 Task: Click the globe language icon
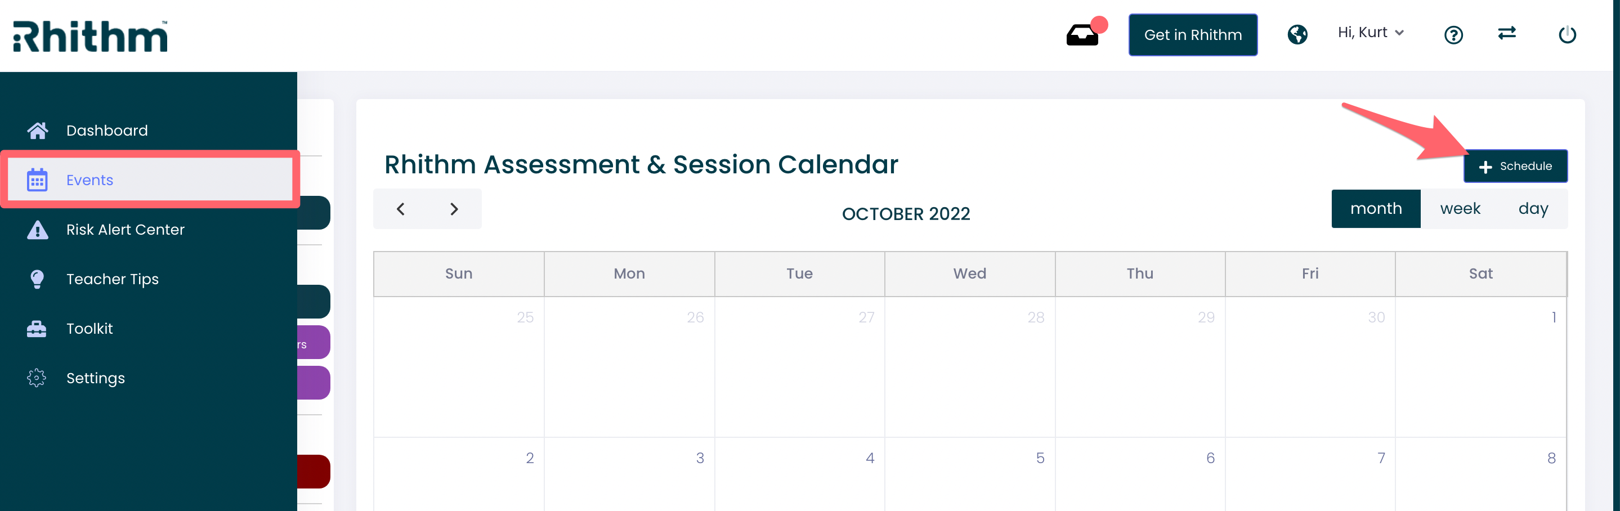point(1297,34)
